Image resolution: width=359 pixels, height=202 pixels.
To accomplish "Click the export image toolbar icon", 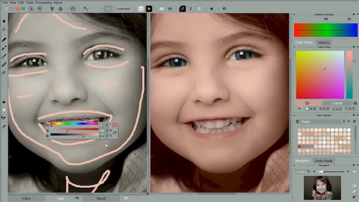I will 39,9.
